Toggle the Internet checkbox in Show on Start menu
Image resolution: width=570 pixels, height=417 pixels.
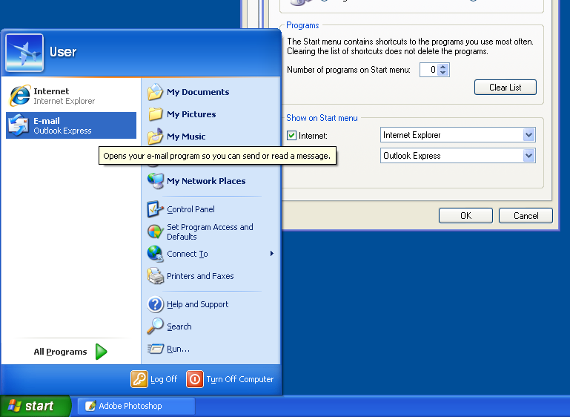click(291, 136)
